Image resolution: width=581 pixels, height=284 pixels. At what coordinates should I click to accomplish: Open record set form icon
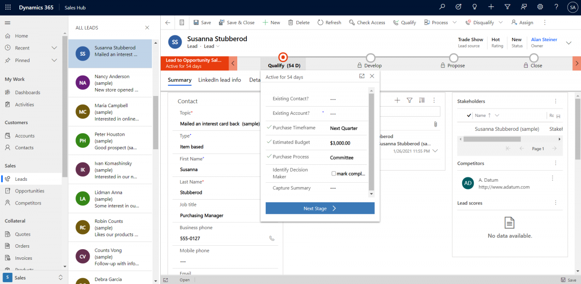(182, 22)
